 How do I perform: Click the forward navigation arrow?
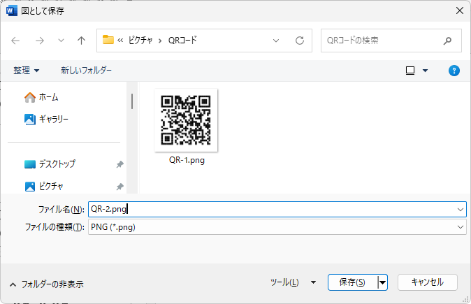39,41
